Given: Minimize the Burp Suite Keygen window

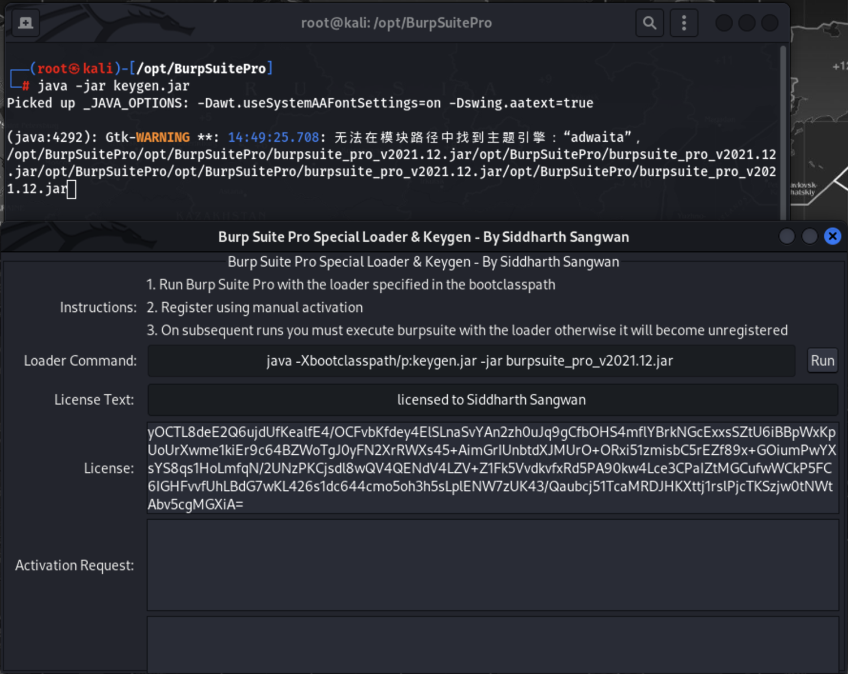Looking at the screenshot, I should click(x=786, y=236).
